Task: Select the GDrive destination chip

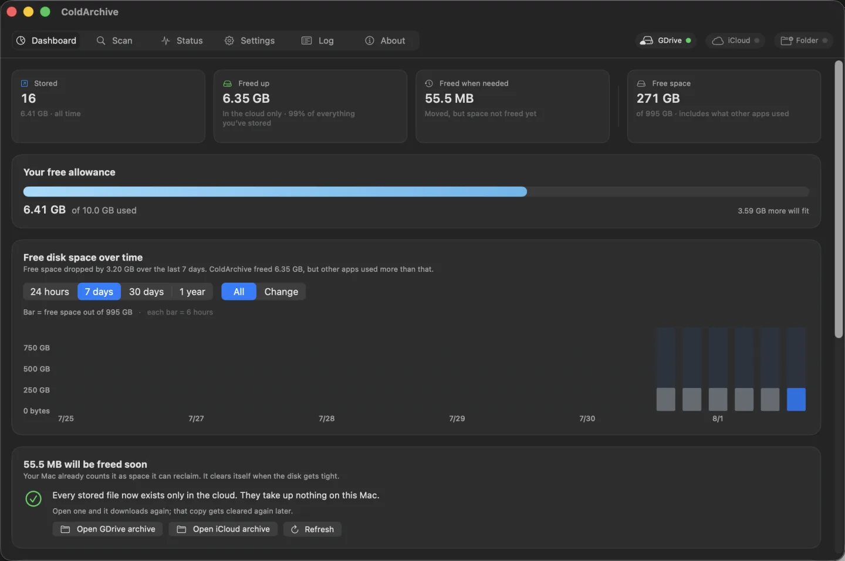Action: [x=665, y=40]
